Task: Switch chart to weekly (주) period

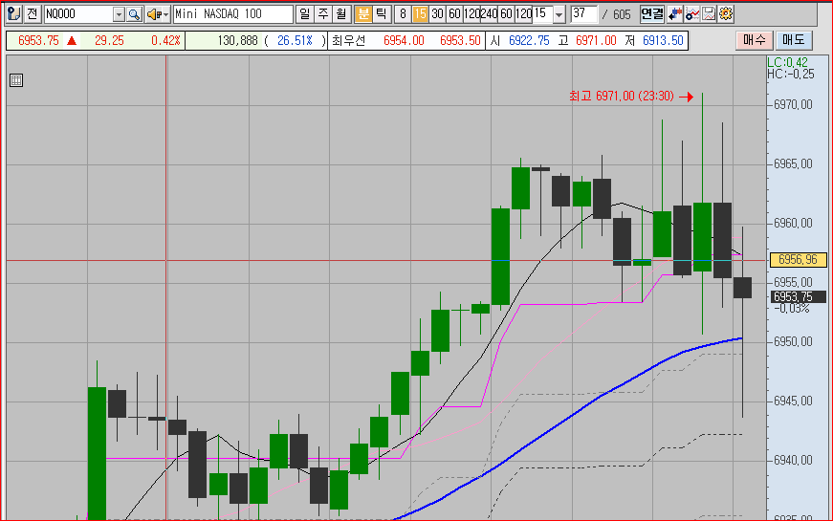Action: tap(322, 13)
